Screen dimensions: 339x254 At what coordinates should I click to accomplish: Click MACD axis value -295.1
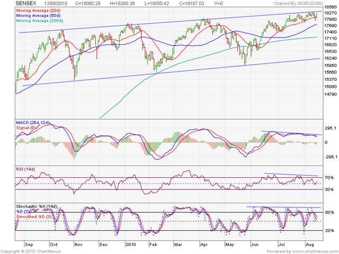point(331,157)
